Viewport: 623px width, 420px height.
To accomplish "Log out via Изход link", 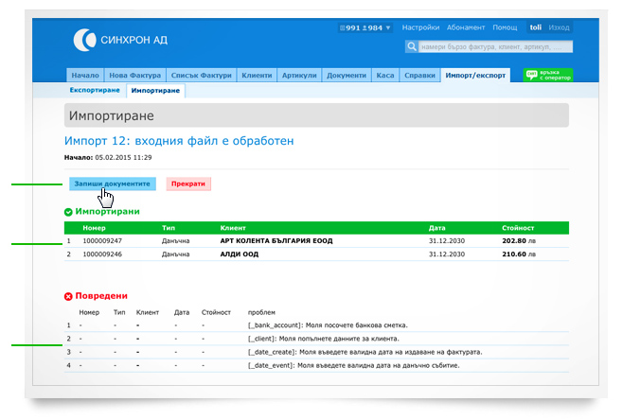I will [560, 28].
